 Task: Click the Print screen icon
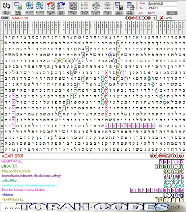(130, 6)
